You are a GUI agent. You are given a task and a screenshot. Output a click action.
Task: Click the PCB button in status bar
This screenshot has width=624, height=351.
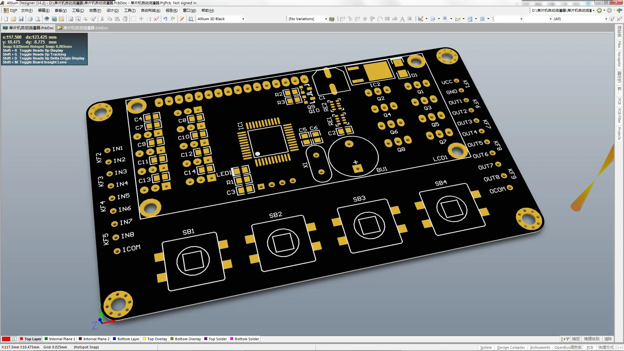coord(590,347)
